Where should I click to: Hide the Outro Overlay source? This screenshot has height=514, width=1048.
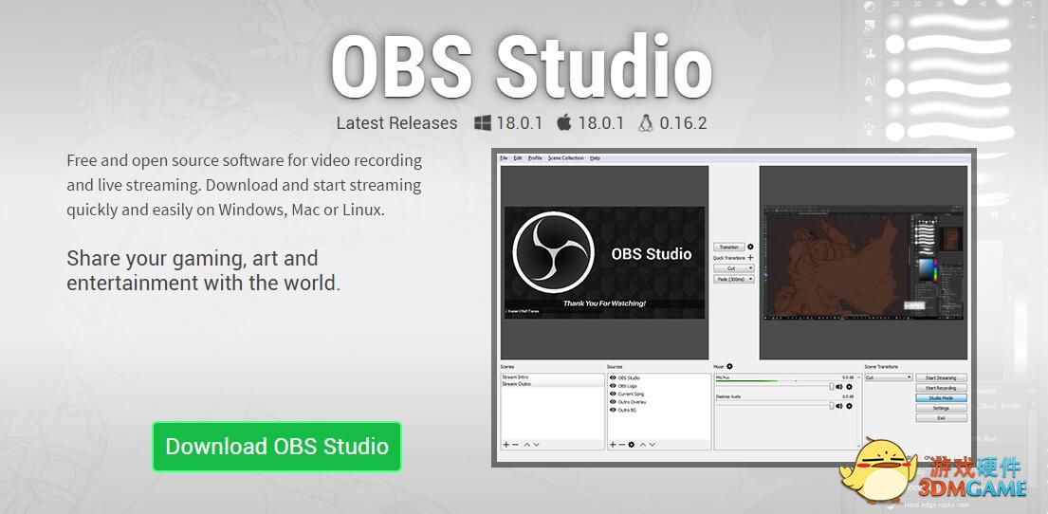[x=613, y=402]
